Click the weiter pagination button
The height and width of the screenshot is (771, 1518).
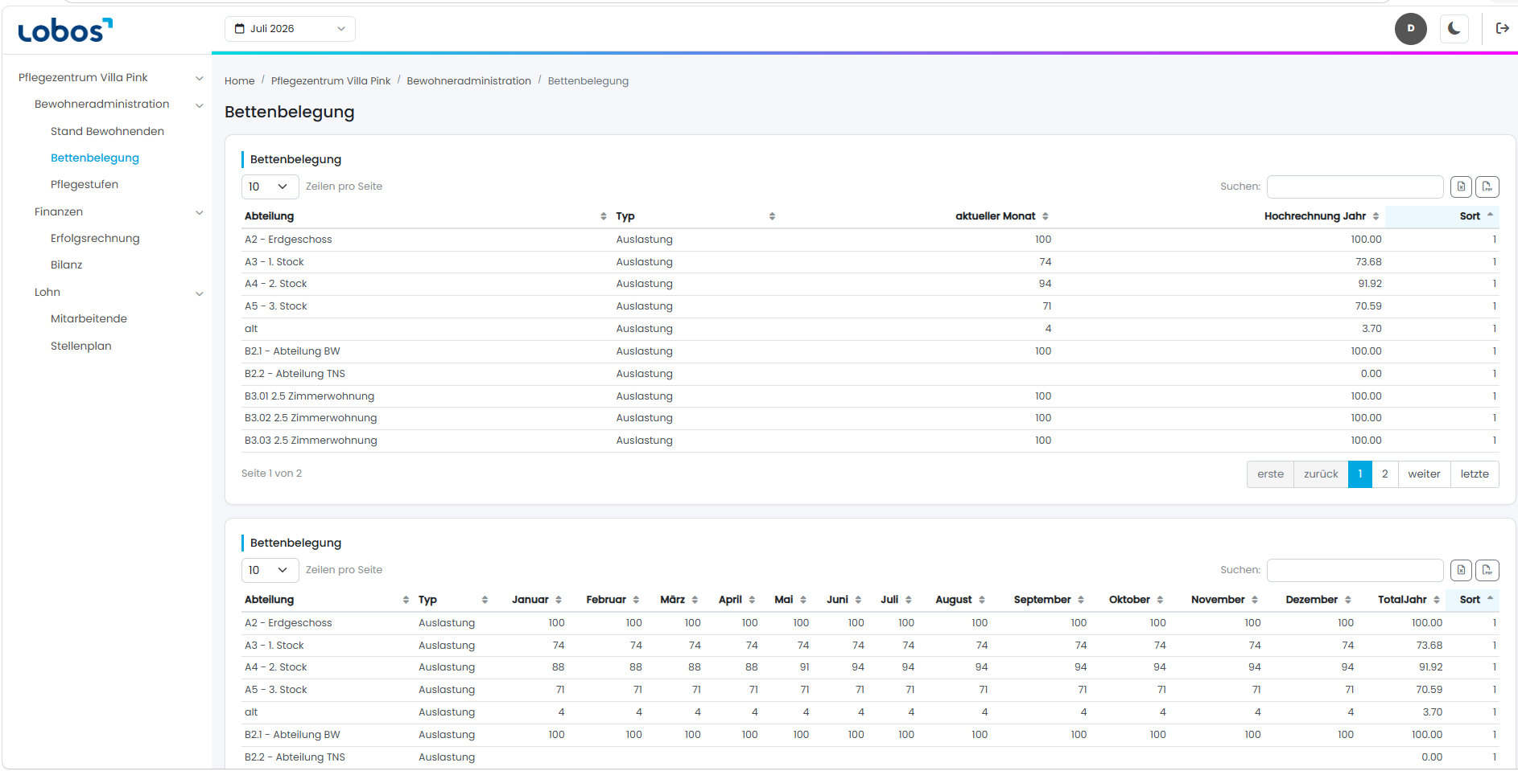1424,474
